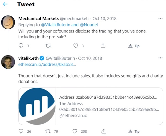Open the etherscan.io/address link in tweet
Screen dimensions: 166x136
[47, 64]
